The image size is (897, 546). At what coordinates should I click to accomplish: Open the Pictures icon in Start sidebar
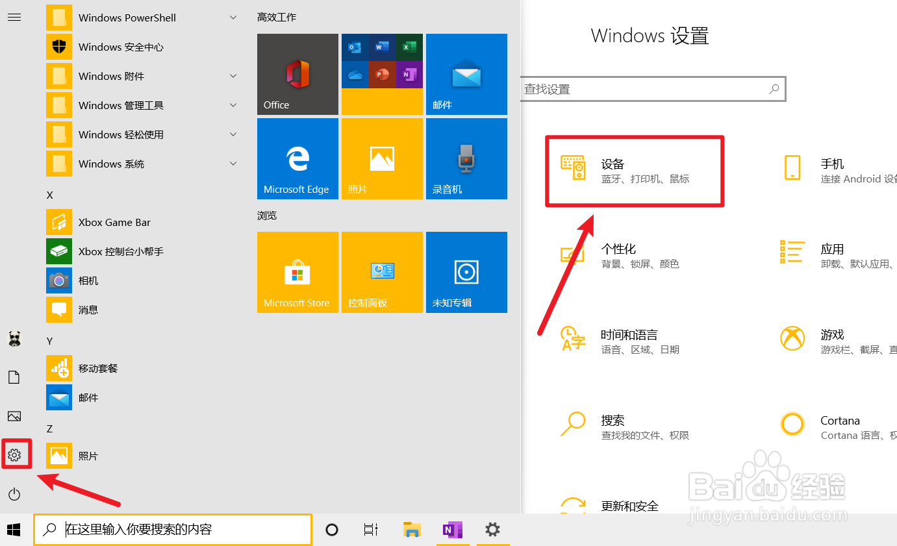(x=14, y=416)
